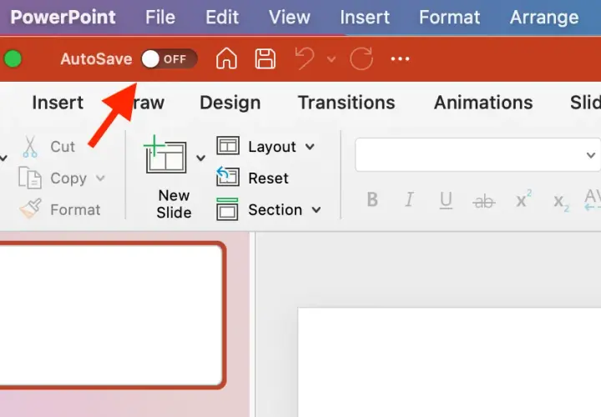Image resolution: width=601 pixels, height=417 pixels.
Task: Click the Undo arrow icon
Action: pos(305,58)
